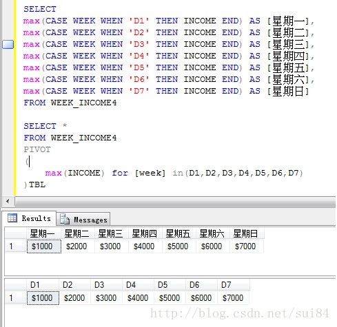
Task: Click the asterisk in second SELECT statement
Action: pos(65,126)
